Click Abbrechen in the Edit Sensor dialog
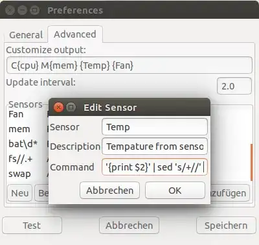The height and width of the screenshot is (245, 259). coord(109,191)
